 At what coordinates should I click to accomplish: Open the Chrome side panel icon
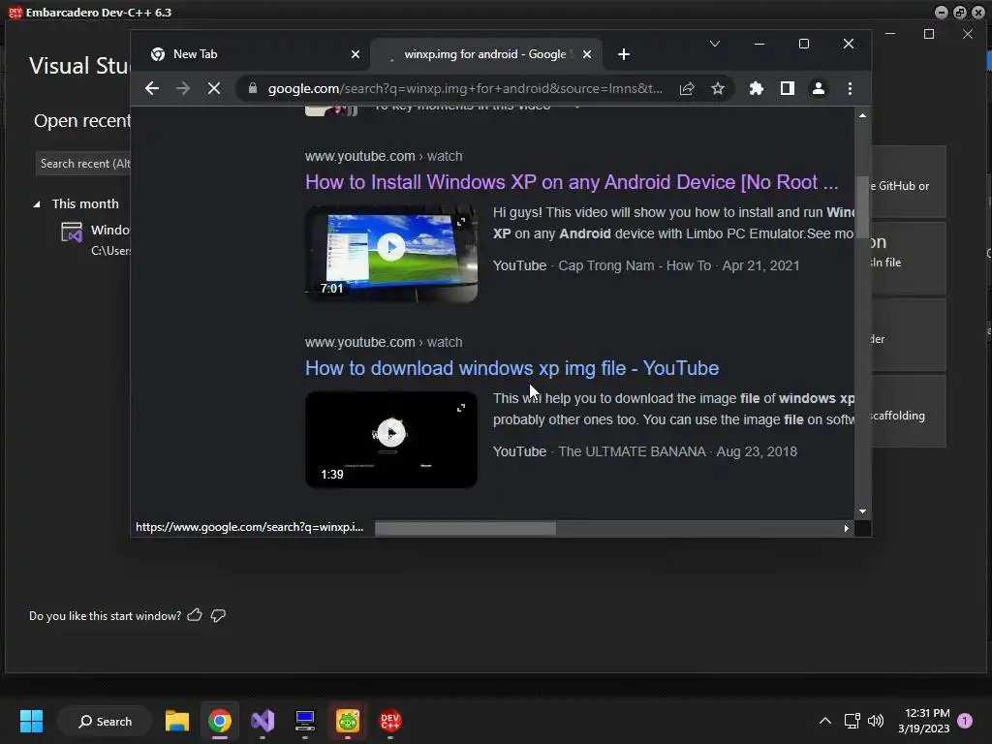coord(787,88)
